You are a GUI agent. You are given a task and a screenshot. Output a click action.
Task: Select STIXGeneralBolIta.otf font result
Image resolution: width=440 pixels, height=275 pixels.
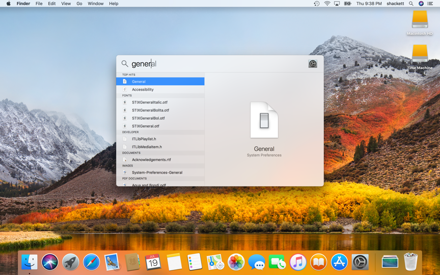tap(160, 110)
